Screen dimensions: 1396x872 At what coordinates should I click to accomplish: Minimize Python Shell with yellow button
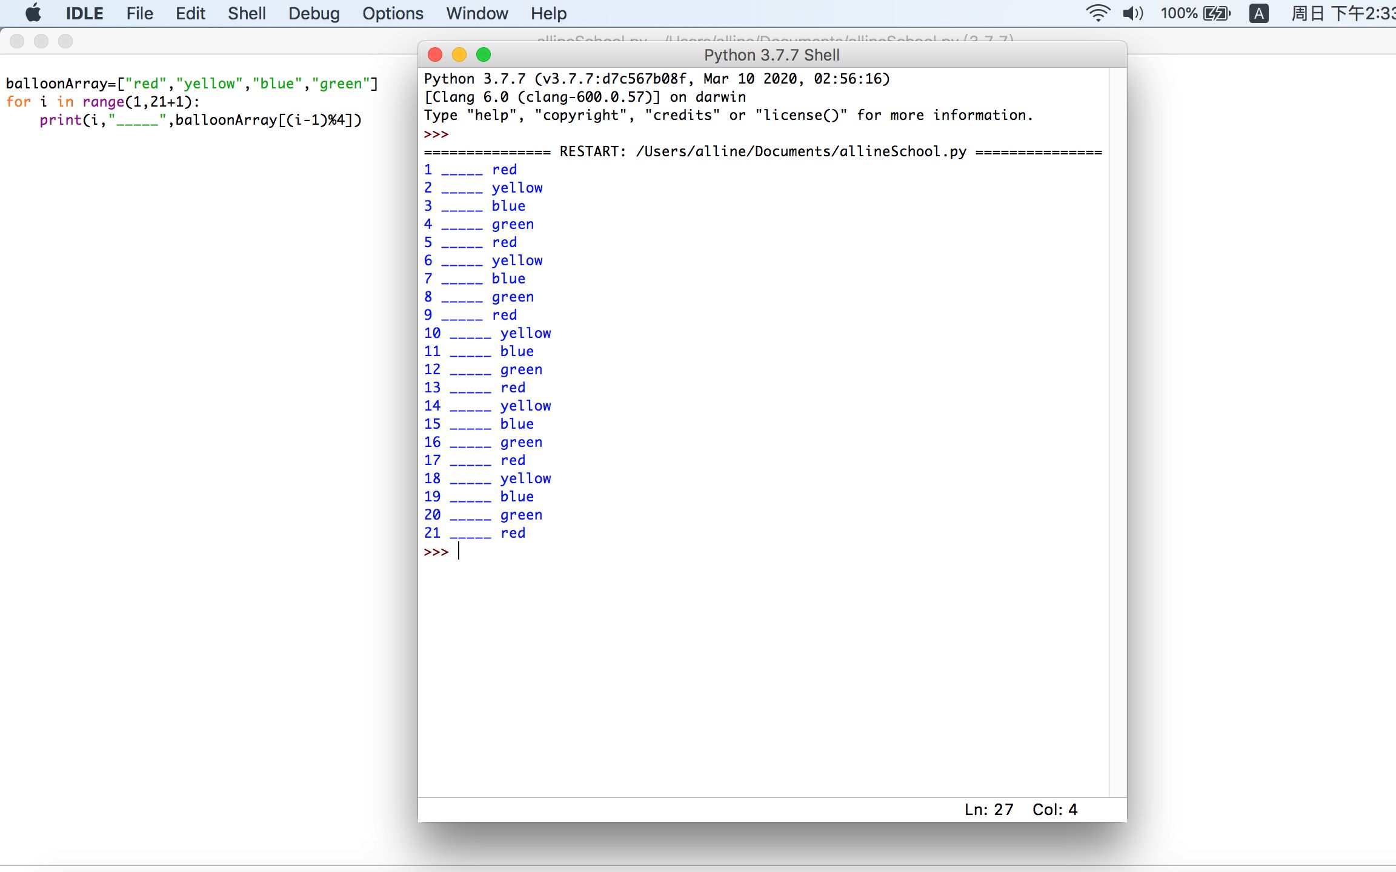coord(459,55)
